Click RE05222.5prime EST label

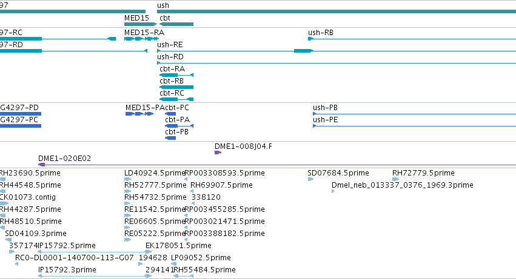coord(155,234)
